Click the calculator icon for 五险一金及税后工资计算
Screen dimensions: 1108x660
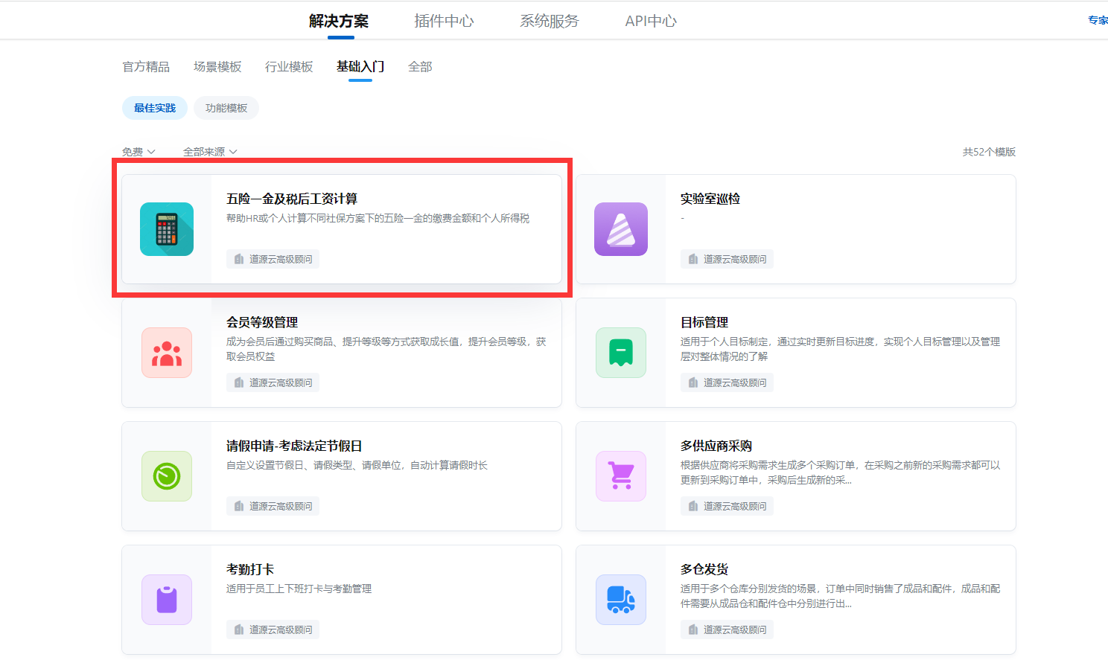tap(166, 229)
